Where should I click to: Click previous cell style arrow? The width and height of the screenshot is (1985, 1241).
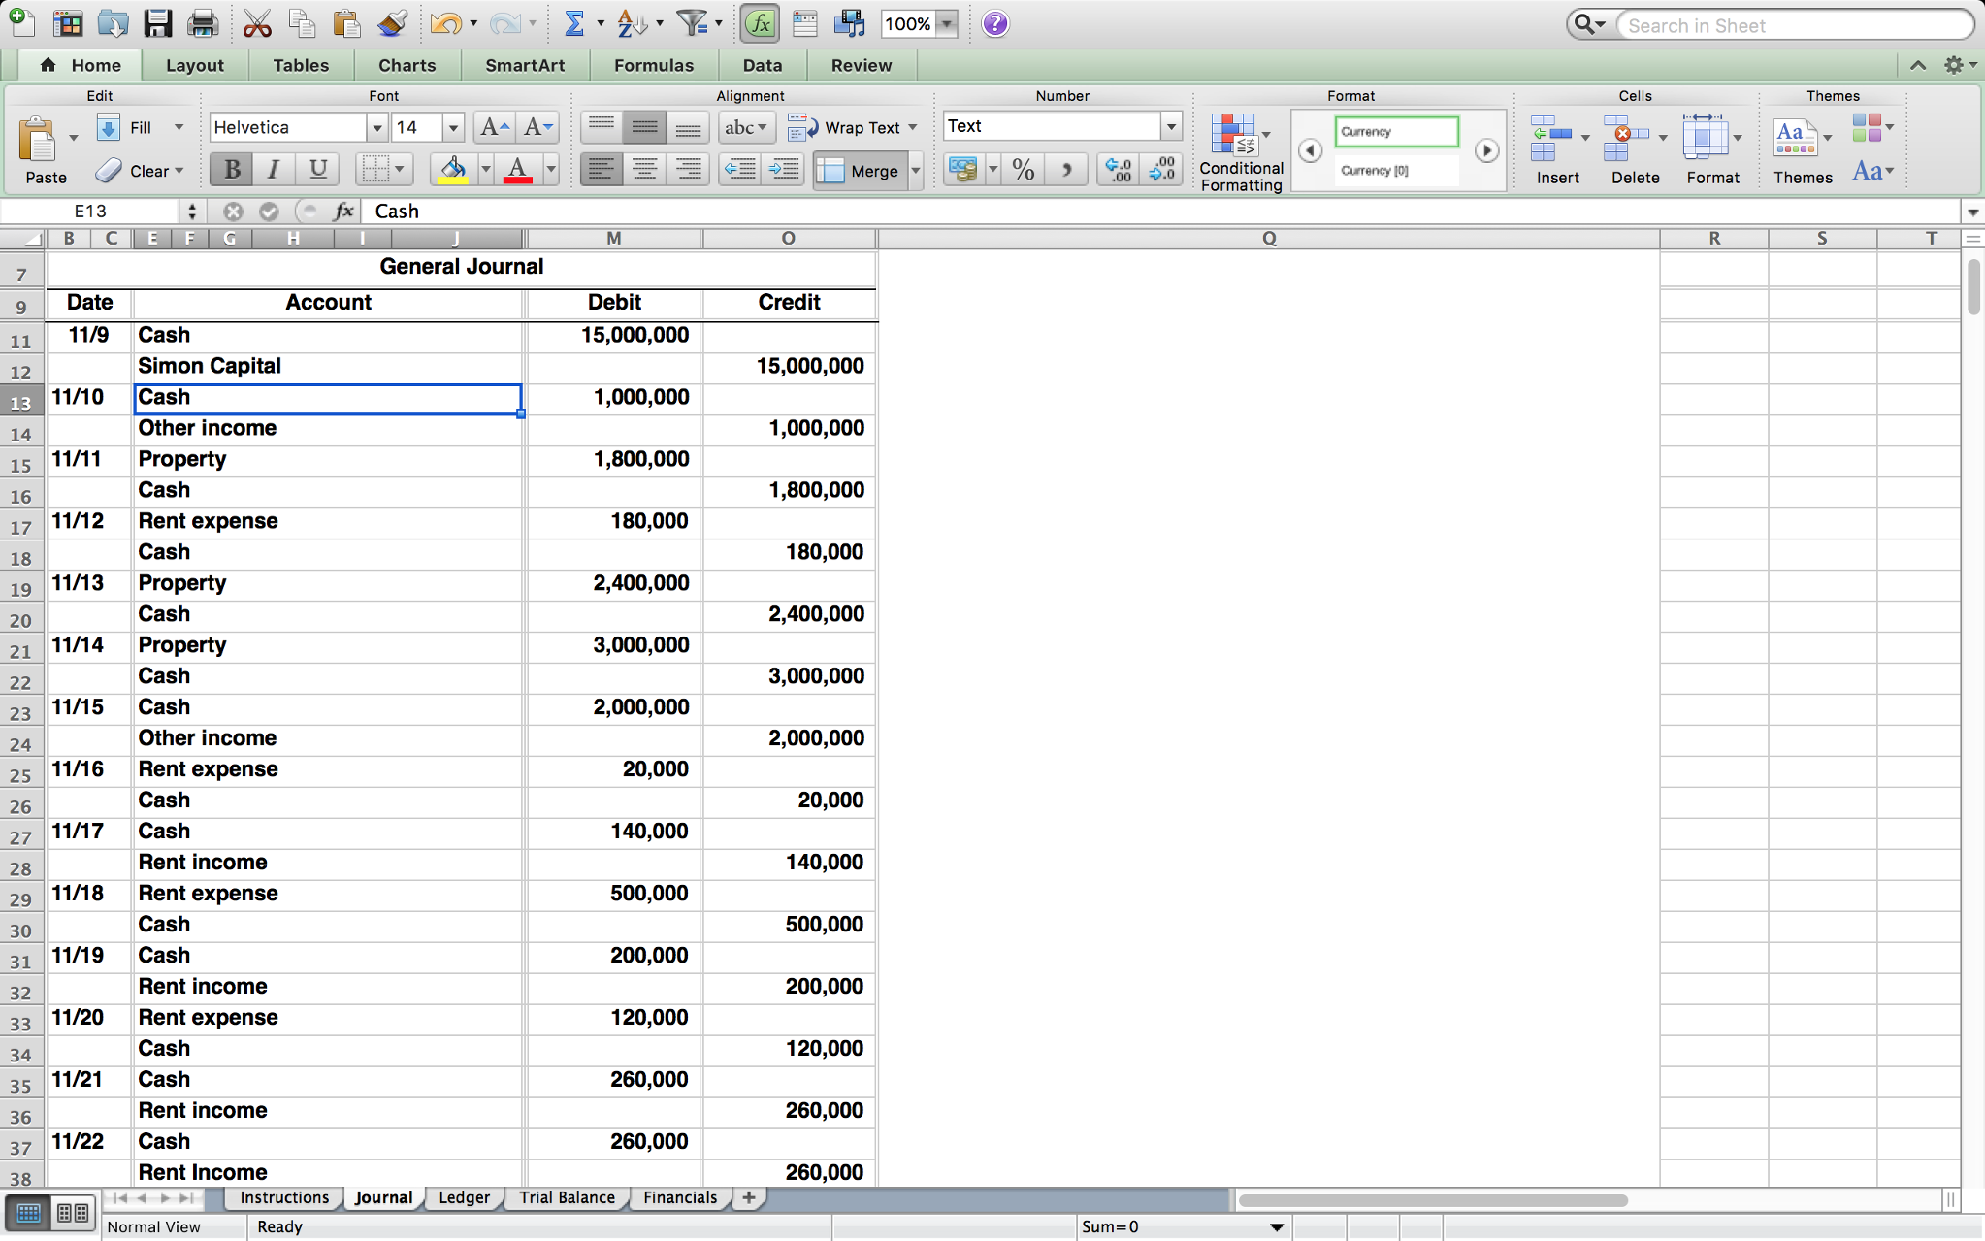coord(1310,150)
